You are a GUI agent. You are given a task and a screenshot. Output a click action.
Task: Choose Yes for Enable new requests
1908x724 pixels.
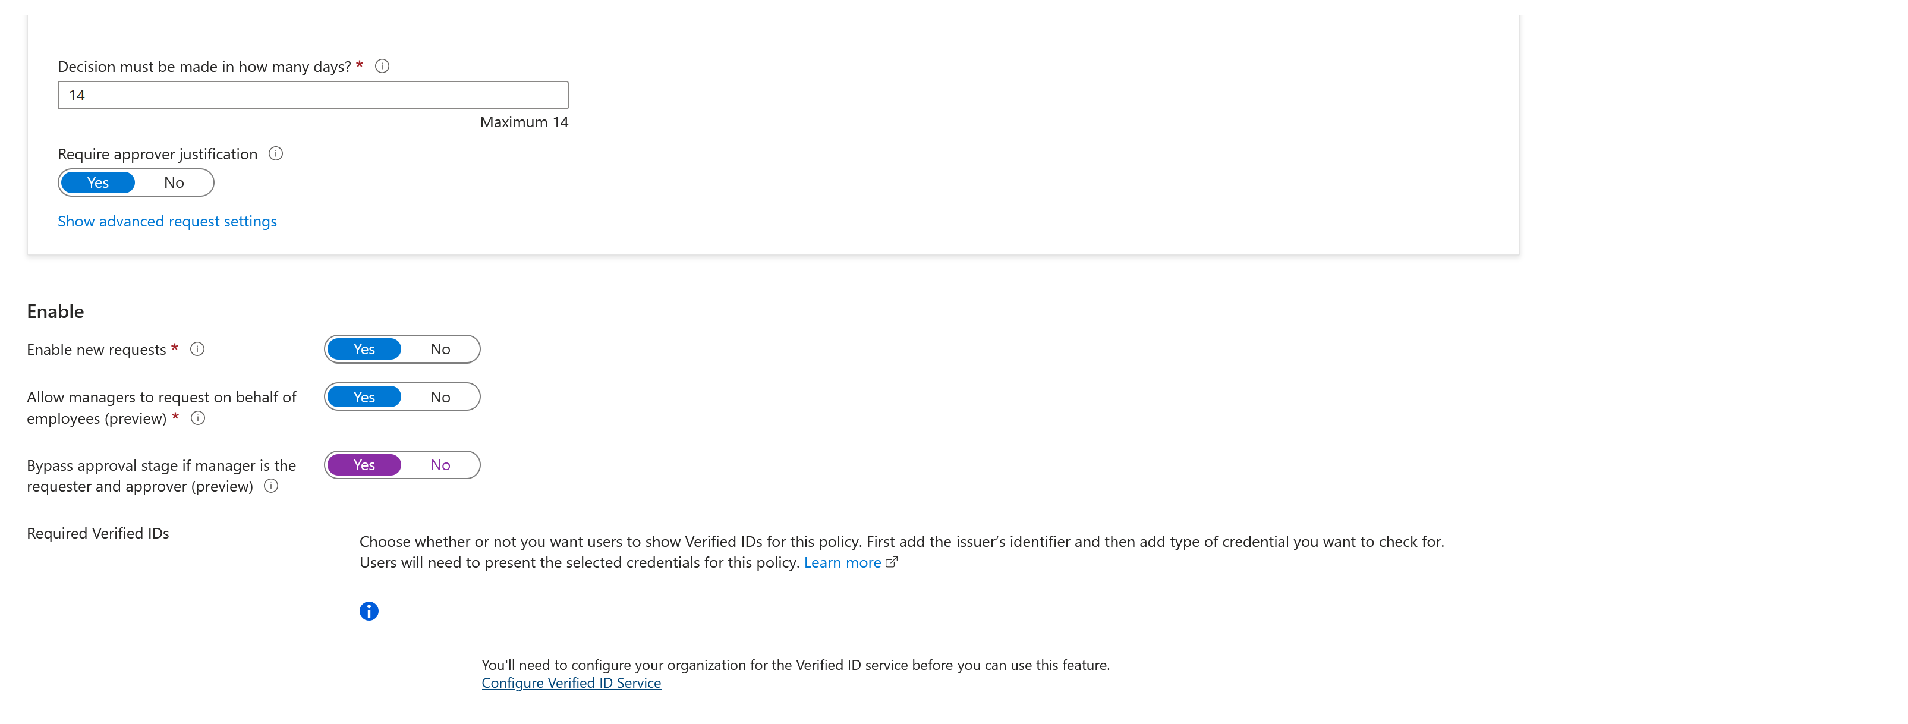364,349
